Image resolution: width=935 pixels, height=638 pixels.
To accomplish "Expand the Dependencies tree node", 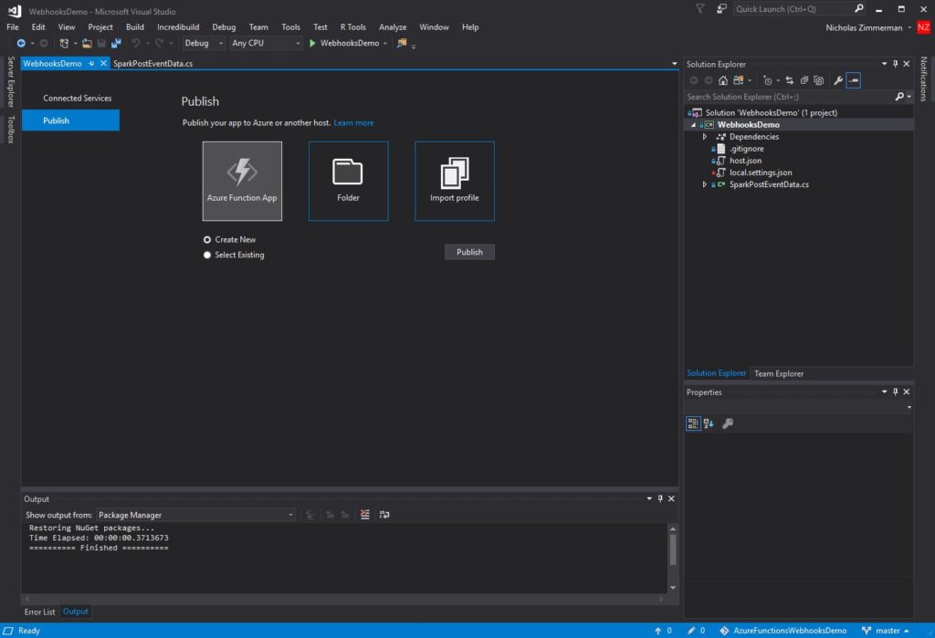I will [x=704, y=137].
